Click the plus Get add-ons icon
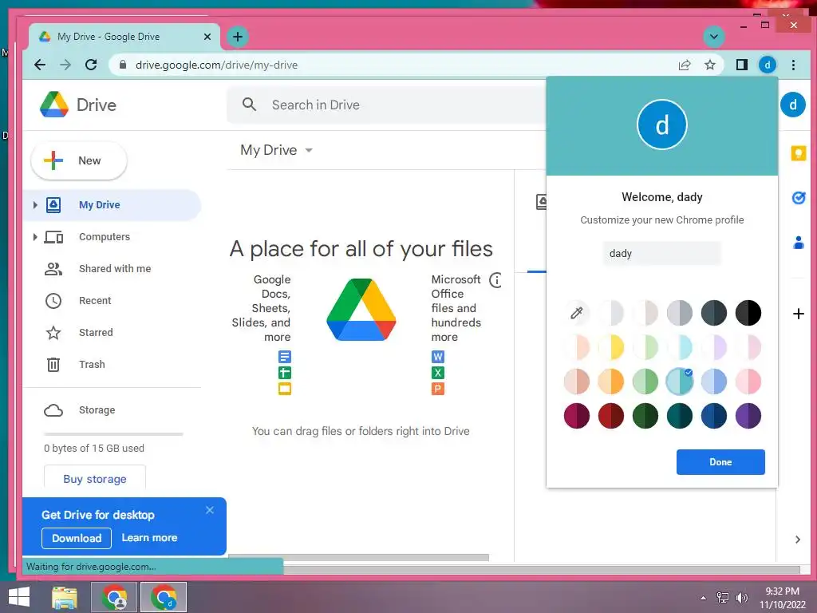The height and width of the screenshot is (613, 817). coord(798,314)
